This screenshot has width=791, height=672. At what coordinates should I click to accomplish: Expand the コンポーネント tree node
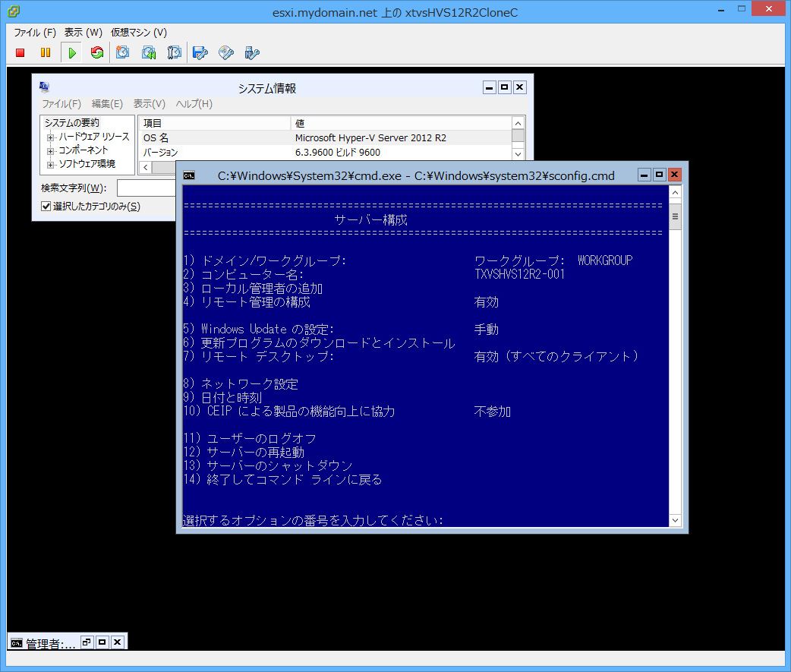[x=50, y=151]
